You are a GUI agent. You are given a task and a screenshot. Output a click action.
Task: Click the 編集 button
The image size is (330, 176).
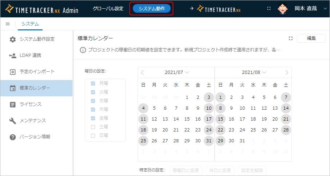311,38
